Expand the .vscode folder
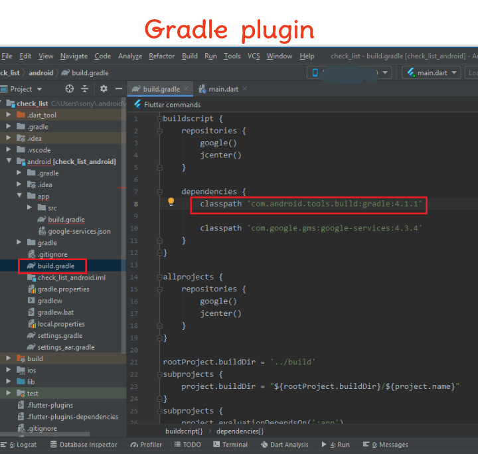Screen dimensions: 478x454 click(x=9, y=149)
